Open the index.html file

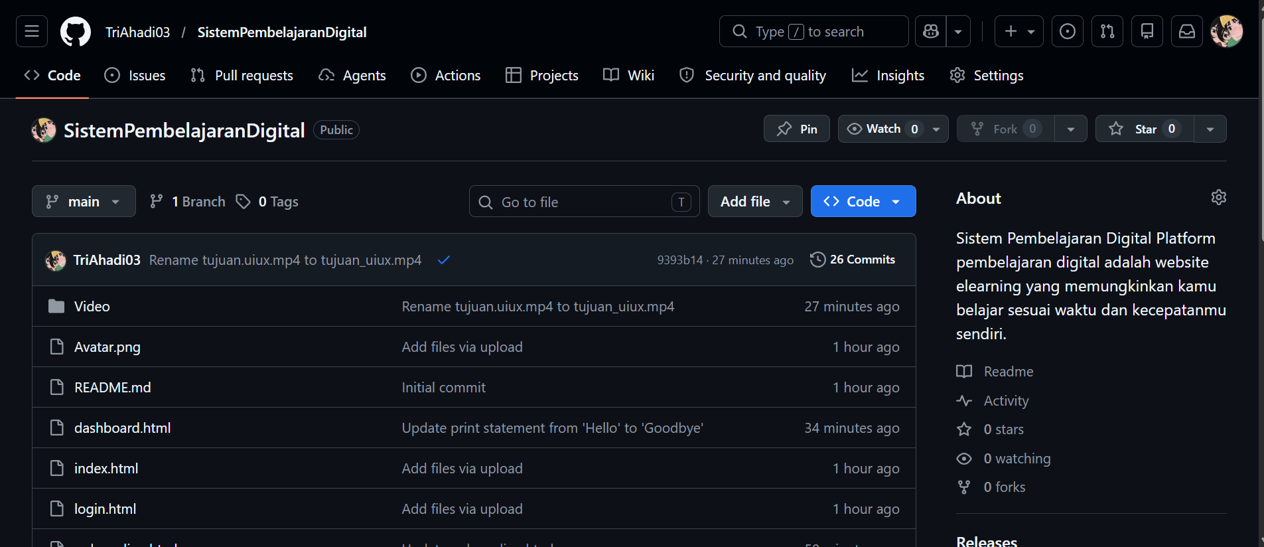coord(106,468)
